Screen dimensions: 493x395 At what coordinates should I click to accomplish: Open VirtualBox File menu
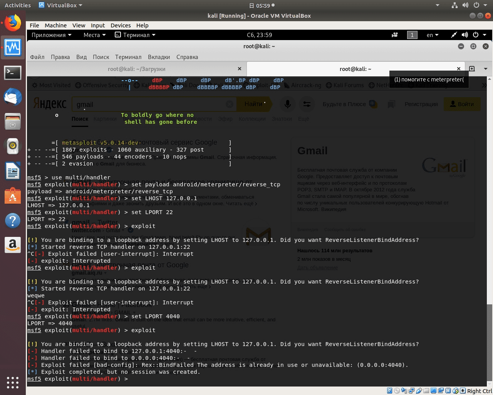[x=34, y=25]
